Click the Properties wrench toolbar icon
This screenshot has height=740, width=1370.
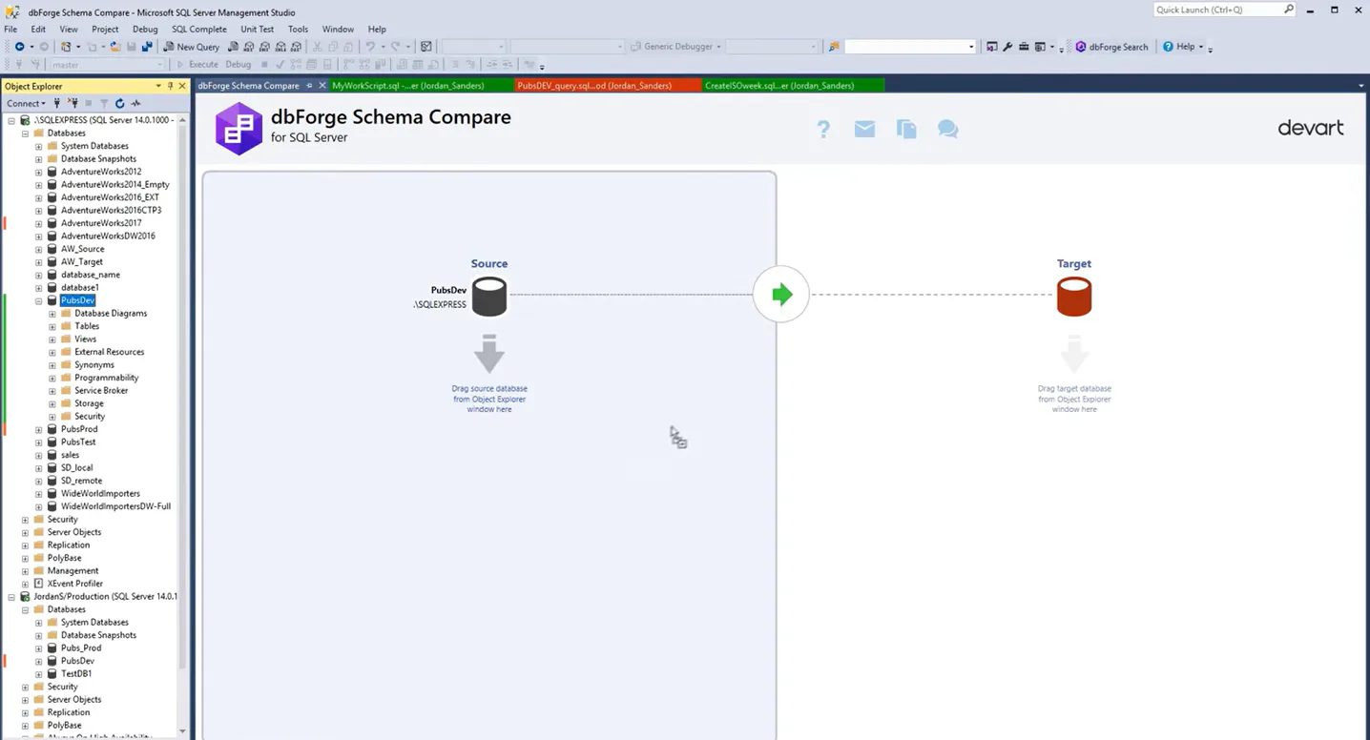point(1007,47)
